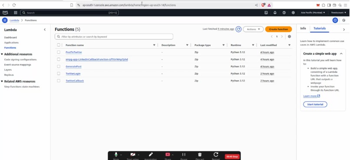Open the CloudShell terminal icon
Viewport: 350px width, 160px height.
(266, 13)
